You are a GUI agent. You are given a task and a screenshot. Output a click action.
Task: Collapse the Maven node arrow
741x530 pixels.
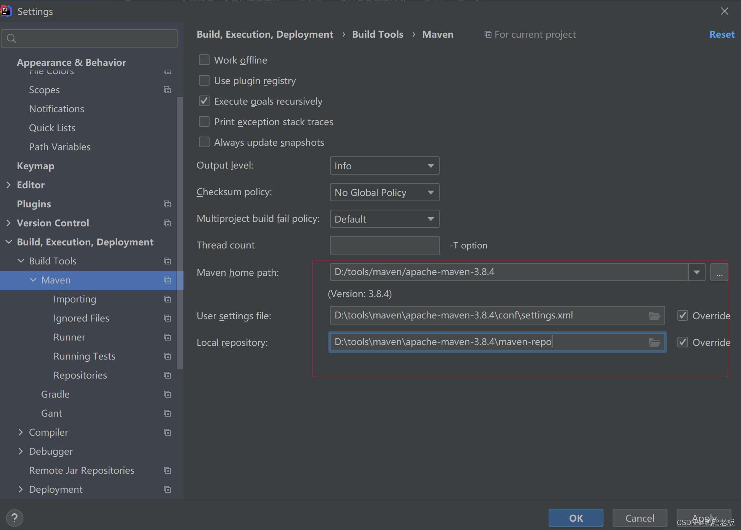pyautogui.click(x=33, y=280)
